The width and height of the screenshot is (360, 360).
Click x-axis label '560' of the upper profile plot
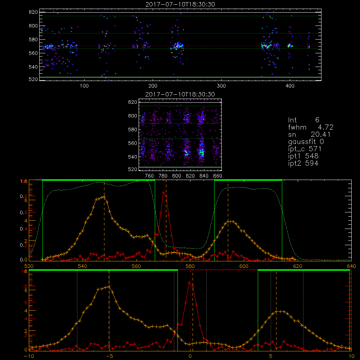[x=136, y=266]
